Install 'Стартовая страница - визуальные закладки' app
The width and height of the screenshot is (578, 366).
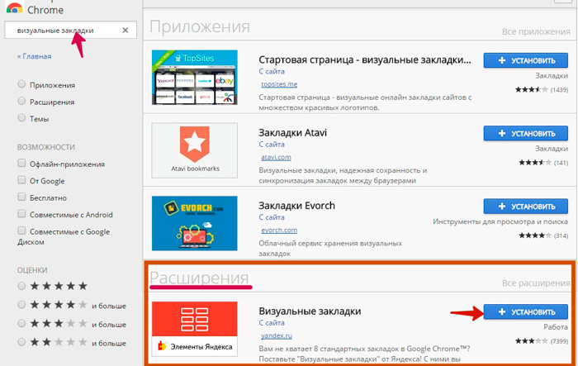click(x=526, y=60)
